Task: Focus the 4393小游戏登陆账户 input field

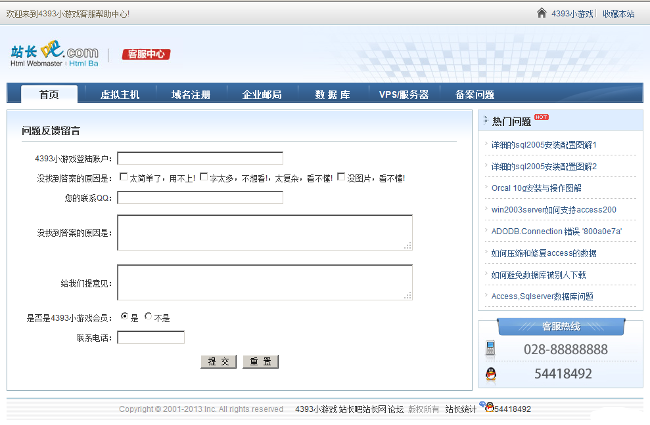Action: [x=200, y=159]
